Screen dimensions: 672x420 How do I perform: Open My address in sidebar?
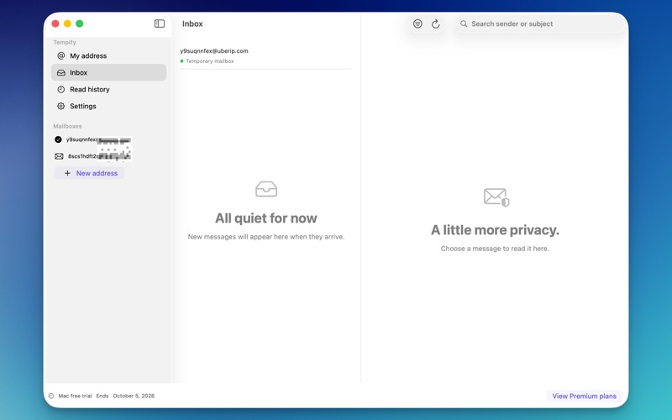coord(109,55)
